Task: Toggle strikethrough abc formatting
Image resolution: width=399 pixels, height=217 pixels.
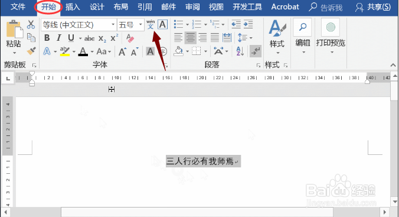Action: [90, 38]
